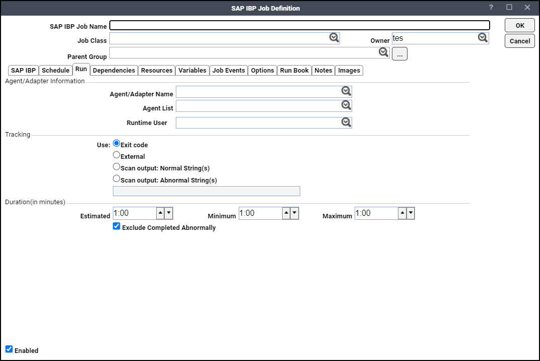Open the Agent List lookup icon
540x361 pixels.
coord(346,105)
